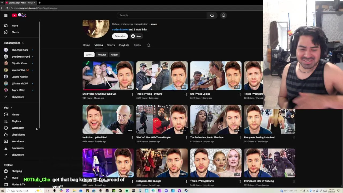This screenshot has width=343, height=193.
Task: Open options menu for She F*cked Around video
Action: (132, 94)
